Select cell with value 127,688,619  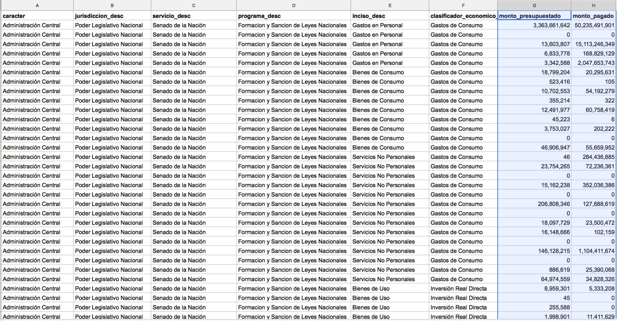point(594,204)
